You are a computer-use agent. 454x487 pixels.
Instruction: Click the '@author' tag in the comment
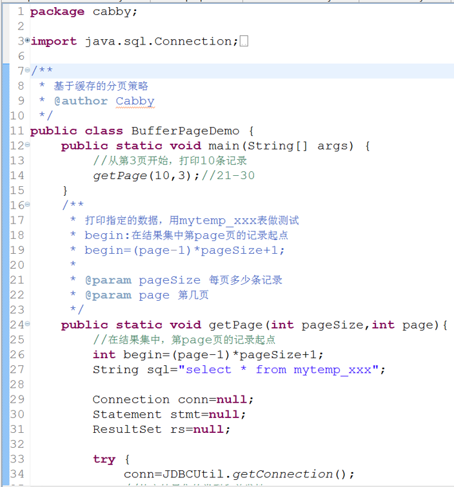tap(81, 101)
